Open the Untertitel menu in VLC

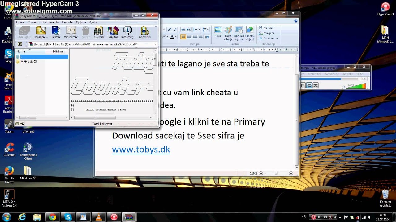(x=314, y=74)
